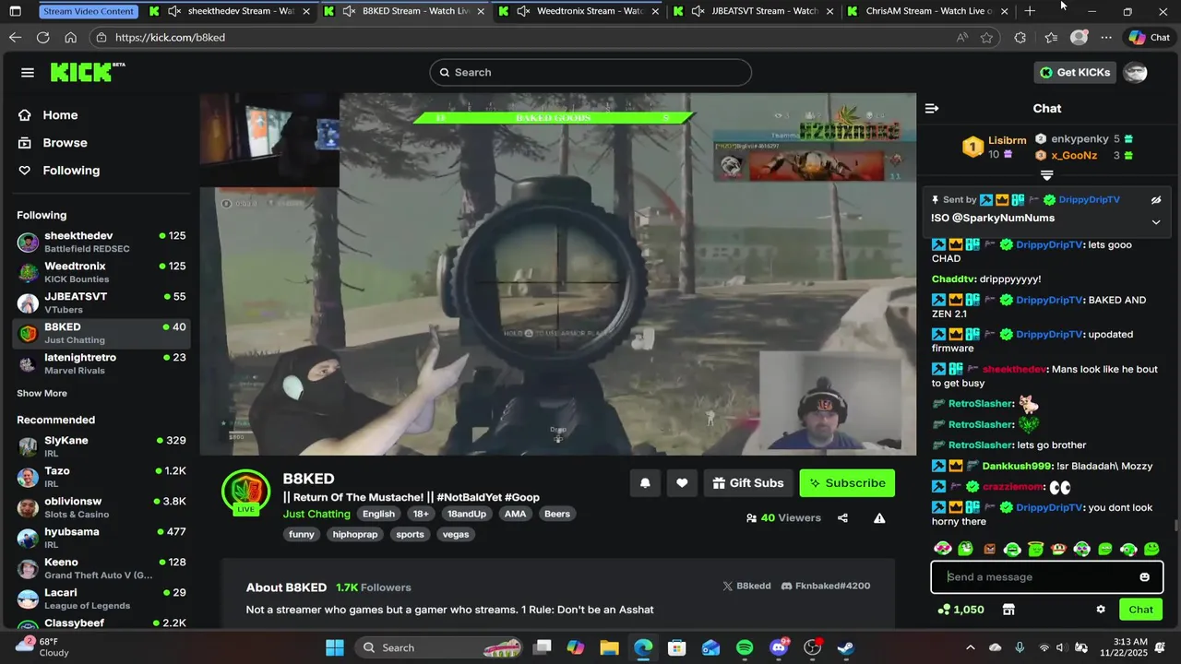1181x664 pixels.
Task: Open B8kedd X profile link
Action: 746,586
